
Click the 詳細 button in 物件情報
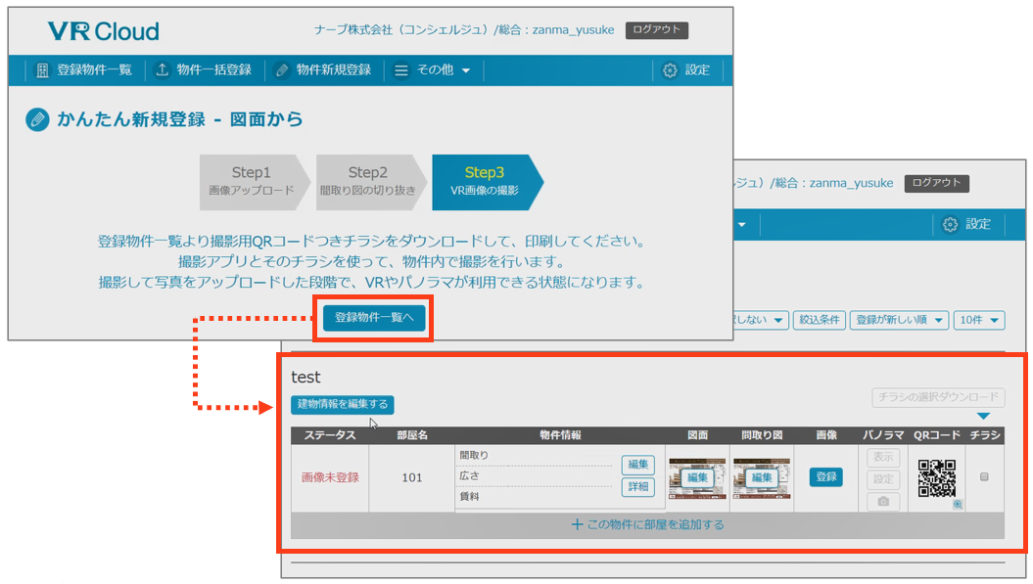click(637, 487)
